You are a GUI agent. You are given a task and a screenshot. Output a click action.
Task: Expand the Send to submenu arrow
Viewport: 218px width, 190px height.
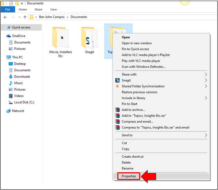(206, 135)
